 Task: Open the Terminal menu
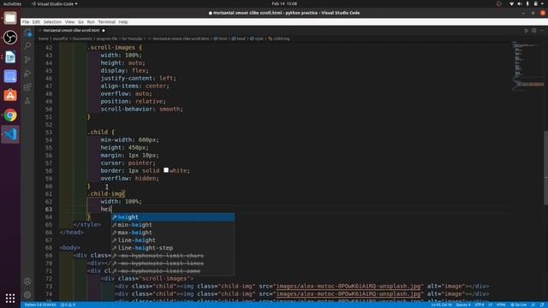click(106, 22)
